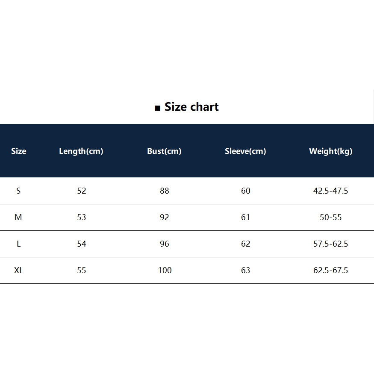Click the weight range 57.5-62.5
Viewport: 374px width, 374px height.
coord(330,244)
